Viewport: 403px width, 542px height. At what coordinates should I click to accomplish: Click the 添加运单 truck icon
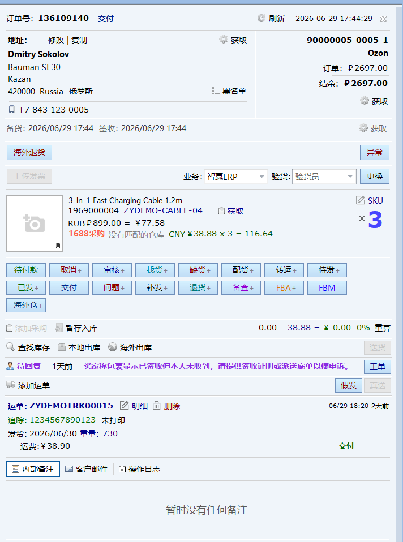[x=11, y=385]
